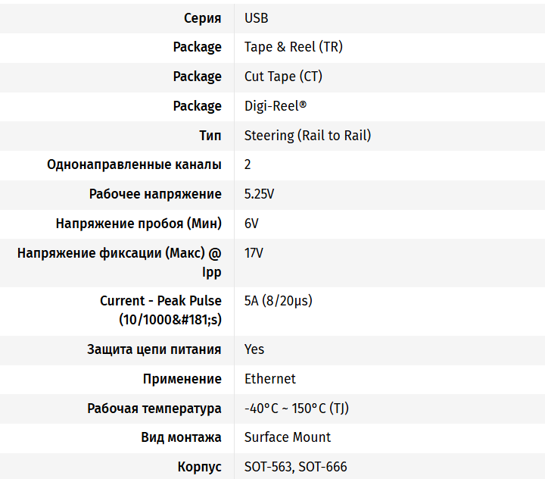Select the "6V" breakdown voltage value
The width and height of the screenshot is (545, 479).
[x=251, y=224]
